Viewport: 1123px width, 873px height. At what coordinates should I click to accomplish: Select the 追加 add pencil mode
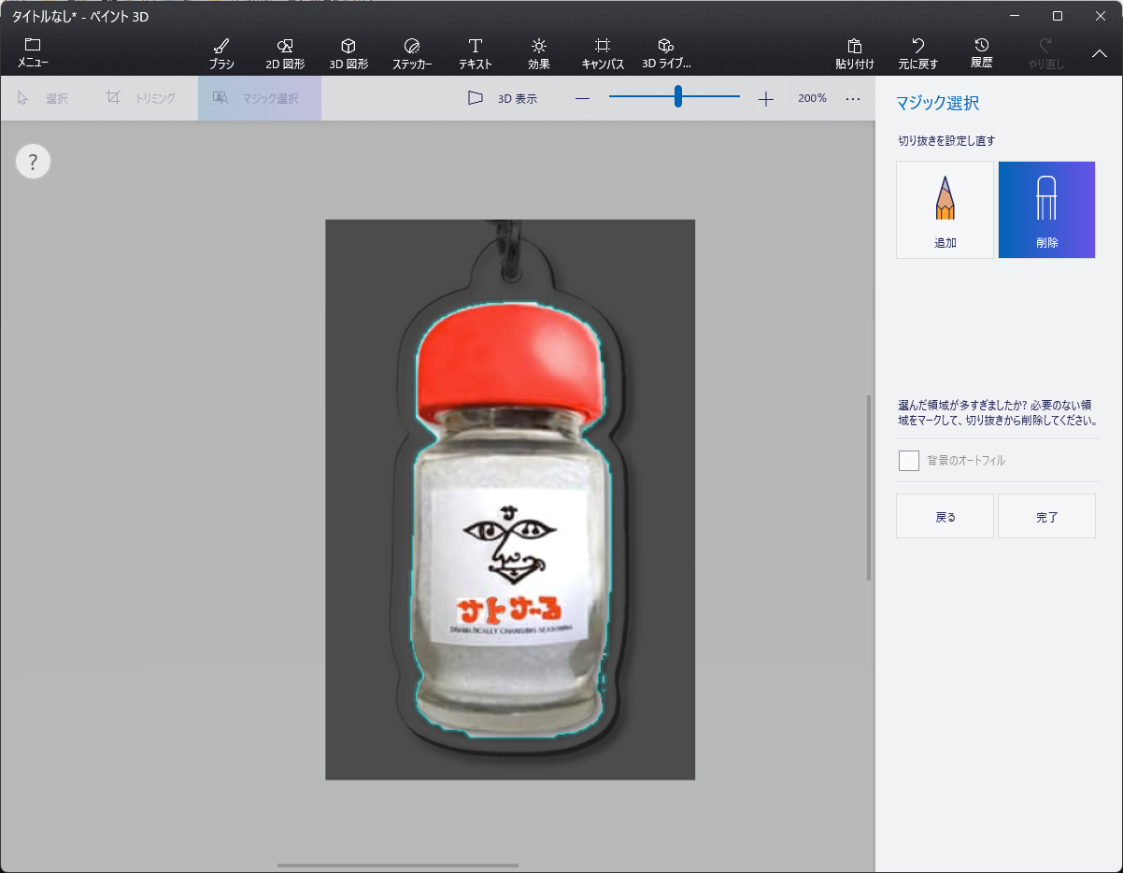pos(945,209)
